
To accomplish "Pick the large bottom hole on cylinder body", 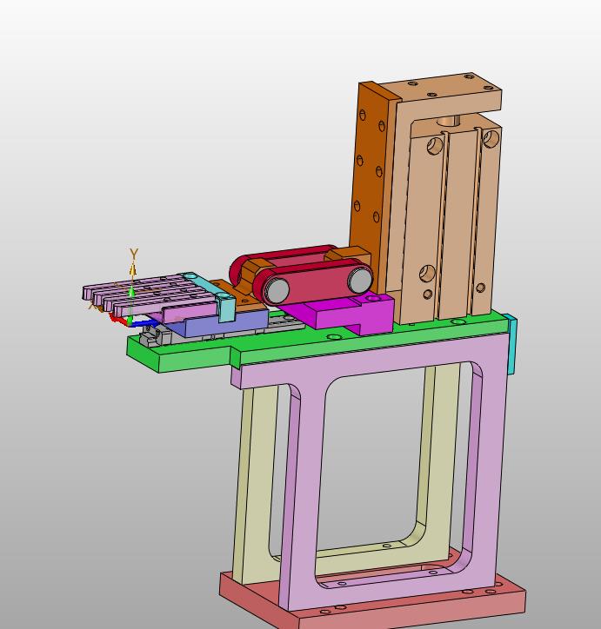I will tap(427, 274).
